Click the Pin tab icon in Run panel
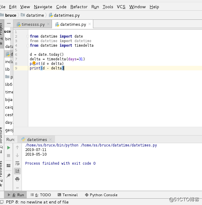Screen dimensions: 202x205 pyautogui.click(x=9, y=176)
